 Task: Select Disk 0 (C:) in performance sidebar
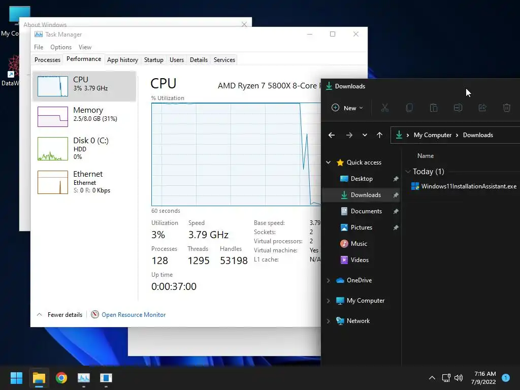85,149
